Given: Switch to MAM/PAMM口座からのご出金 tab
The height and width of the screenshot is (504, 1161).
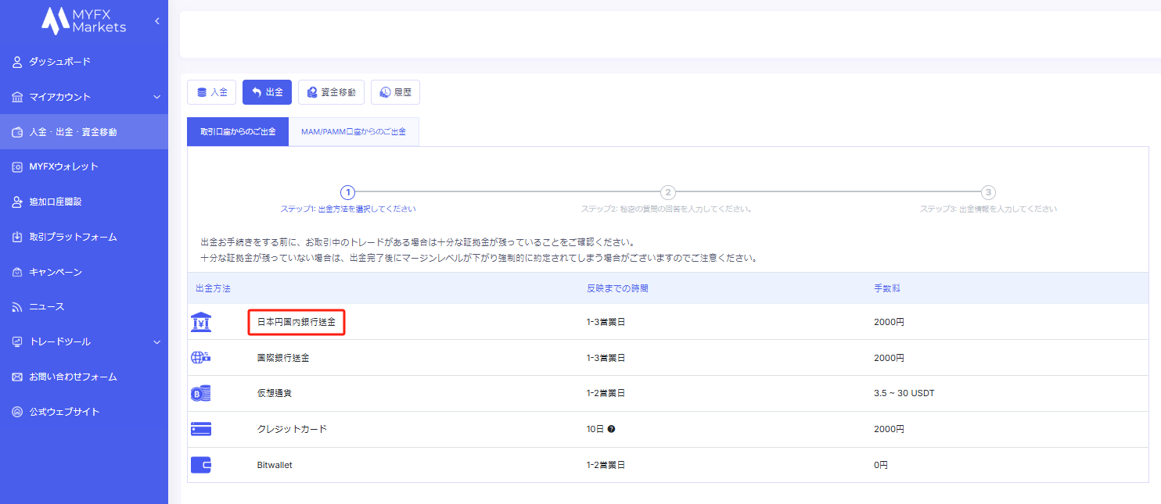Looking at the screenshot, I should point(354,132).
